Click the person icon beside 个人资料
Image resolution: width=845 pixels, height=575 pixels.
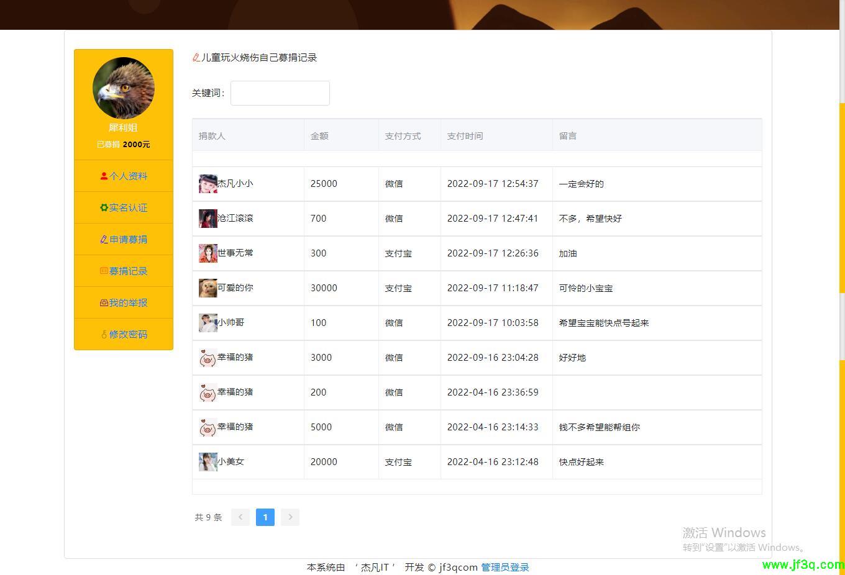coord(104,176)
